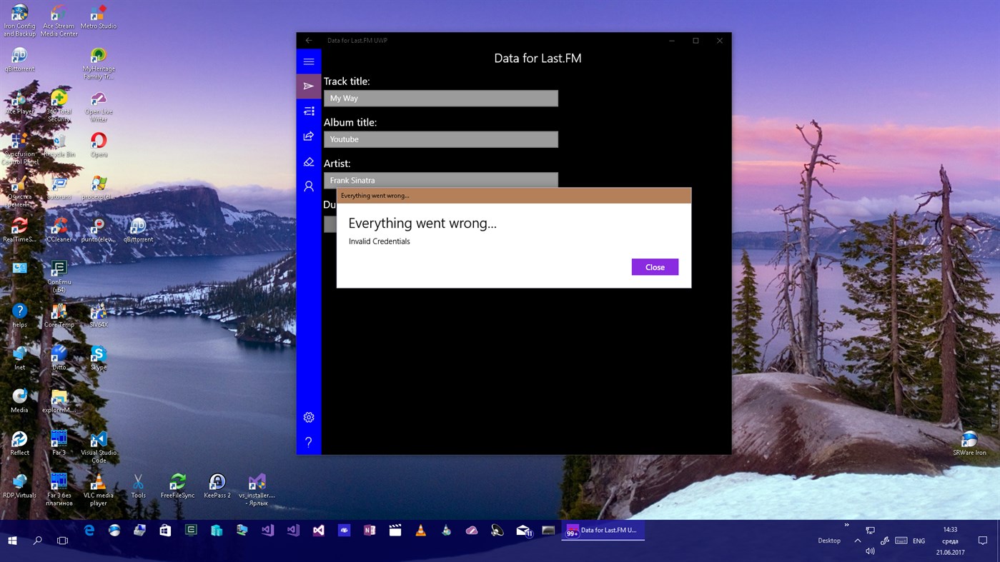Image resolution: width=1000 pixels, height=562 pixels.
Task: Select the eraser clear icon in sidebar
Action: (x=309, y=162)
